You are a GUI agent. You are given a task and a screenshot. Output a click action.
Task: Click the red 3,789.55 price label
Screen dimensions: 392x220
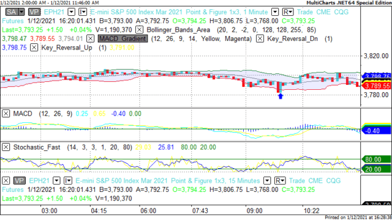(x=377, y=86)
